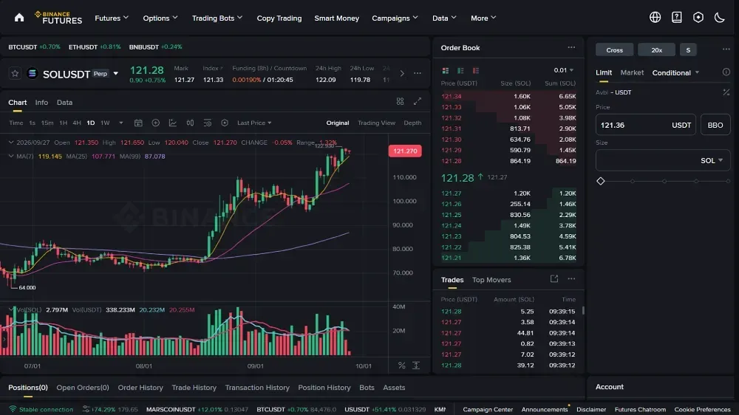Open Conditional order type dropdown

pos(675,72)
